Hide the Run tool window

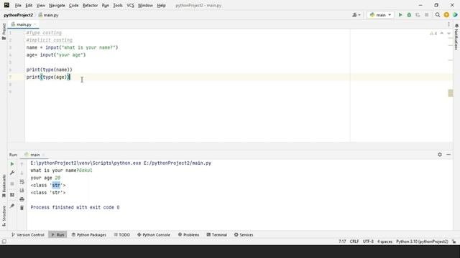click(x=448, y=155)
